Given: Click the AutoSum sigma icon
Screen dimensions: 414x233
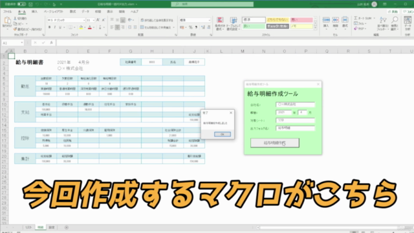Looking at the screenshot, I should (x=356, y=18).
